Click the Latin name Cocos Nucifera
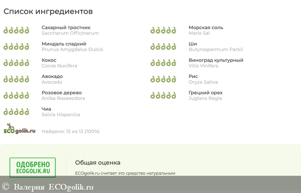 [x=59, y=66]
